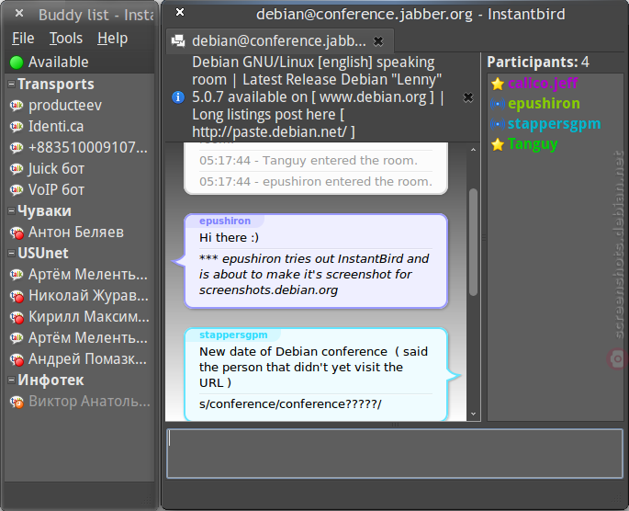Image resolution: width=629 pixels, height=511 pixels.
Task: Collapse the Transports group
Action: [x=12, y=85]
